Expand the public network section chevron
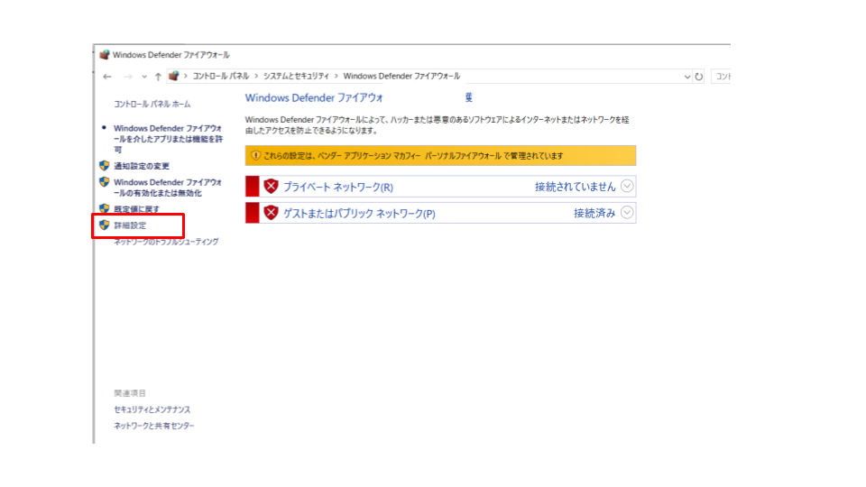Viewport: 866px width, 487px height. pos(627,213)
